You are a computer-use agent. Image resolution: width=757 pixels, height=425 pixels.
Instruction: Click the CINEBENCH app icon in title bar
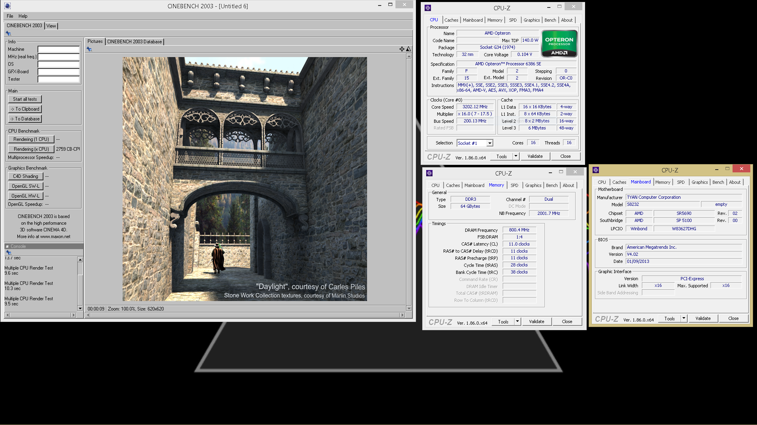pyautogui.click(x=7, y=6)
